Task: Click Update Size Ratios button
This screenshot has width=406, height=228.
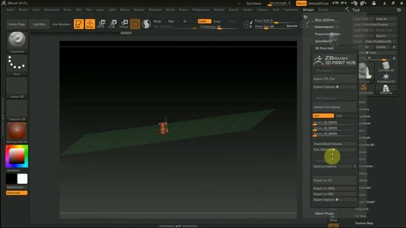Action: 334,107
